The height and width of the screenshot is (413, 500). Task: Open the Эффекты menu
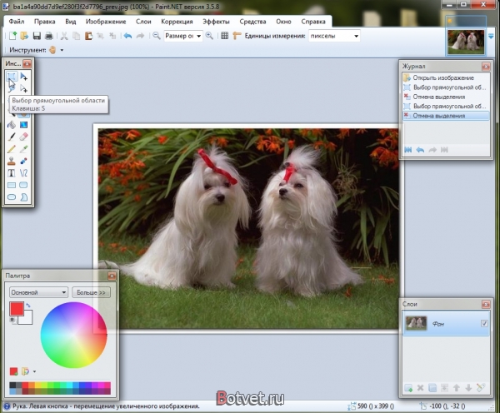pos(216,22)
